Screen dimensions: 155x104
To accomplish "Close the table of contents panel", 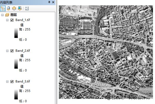I will 53,2.
